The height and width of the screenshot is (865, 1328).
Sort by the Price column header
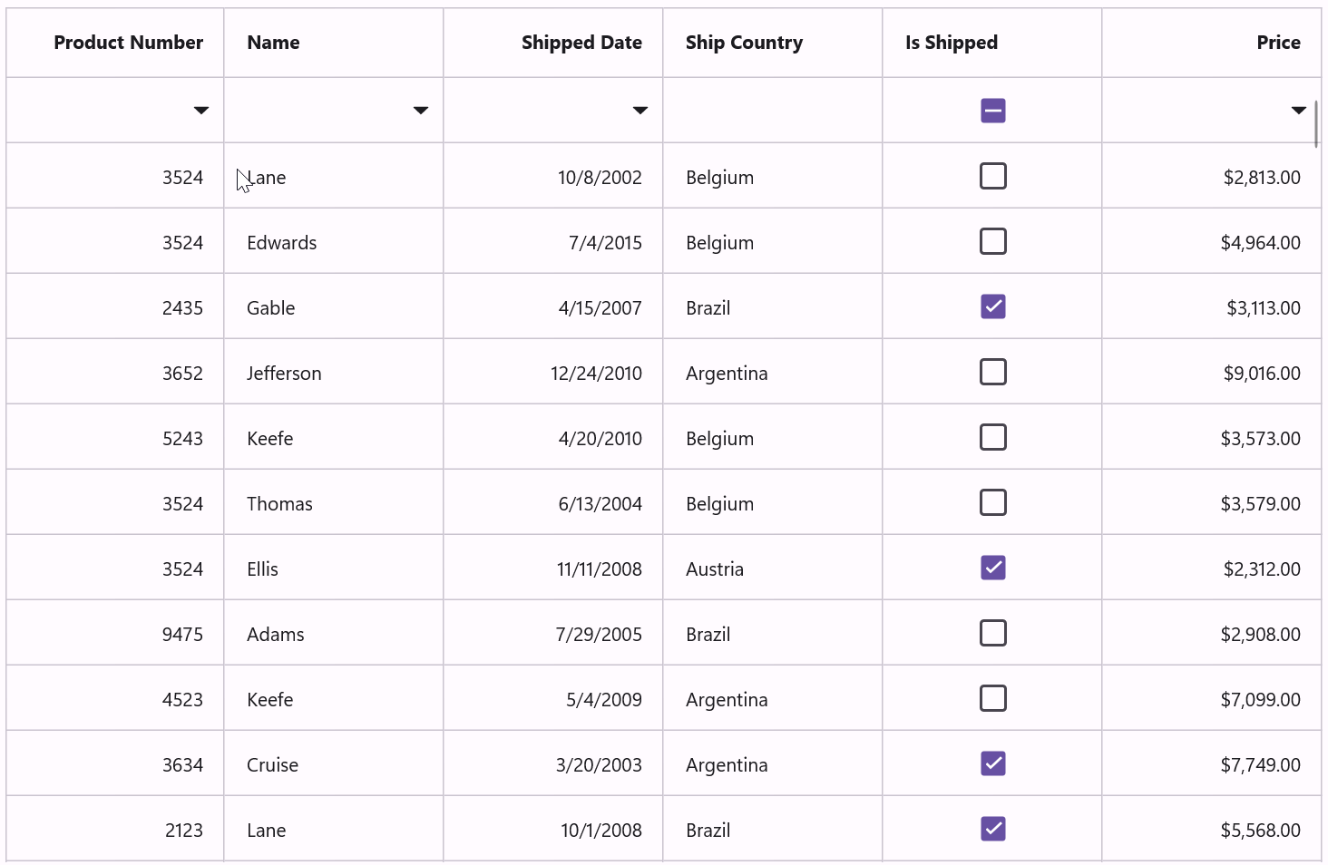pyautogui.click(x=1278, y=42)
